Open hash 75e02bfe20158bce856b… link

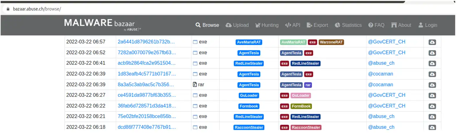pyautogui.click(x=147, y=116)
